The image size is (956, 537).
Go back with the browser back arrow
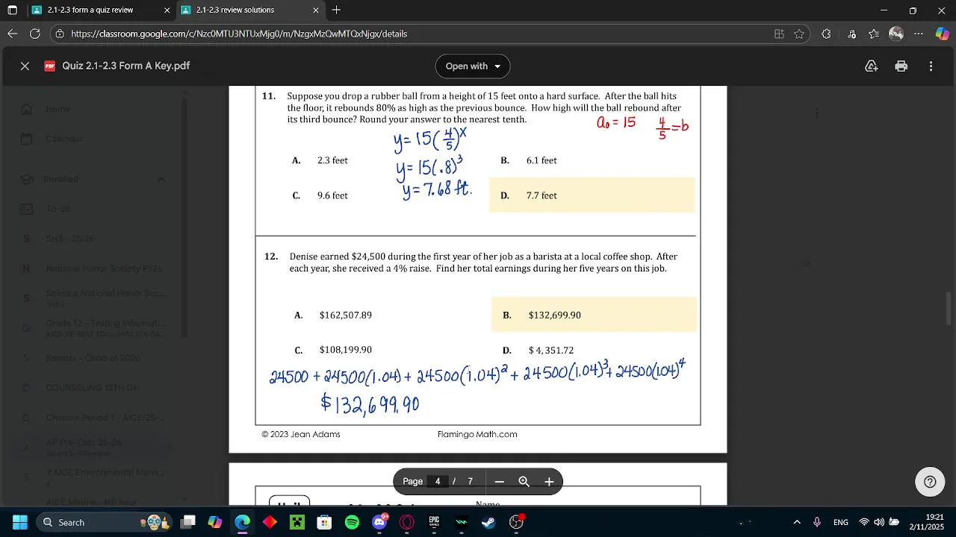click(x=12, y=34)
